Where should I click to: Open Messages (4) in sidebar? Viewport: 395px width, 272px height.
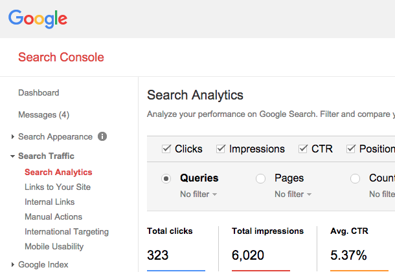pyautogui.click(x=43, y=115)
